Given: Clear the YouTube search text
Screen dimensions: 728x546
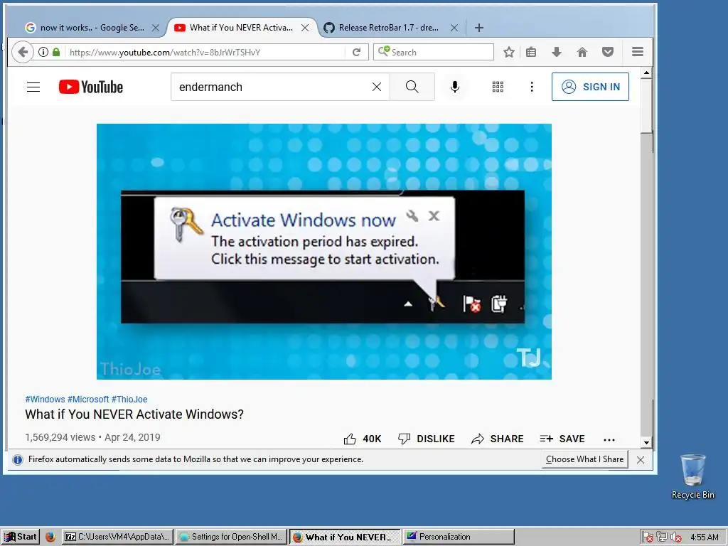Looking at the screenshot, I should 377,87.
